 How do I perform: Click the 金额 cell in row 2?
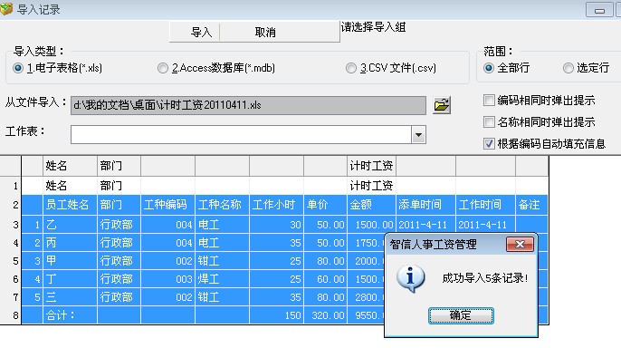click(371, 205)
